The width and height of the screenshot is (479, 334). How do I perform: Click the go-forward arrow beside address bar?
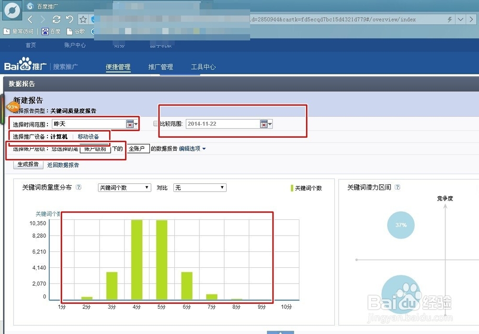471,20
